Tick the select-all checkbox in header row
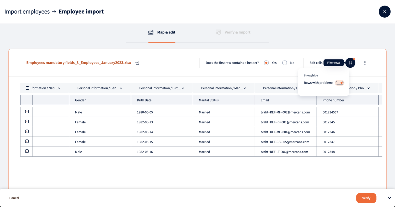Screen dimensions: 395x207 27,88
